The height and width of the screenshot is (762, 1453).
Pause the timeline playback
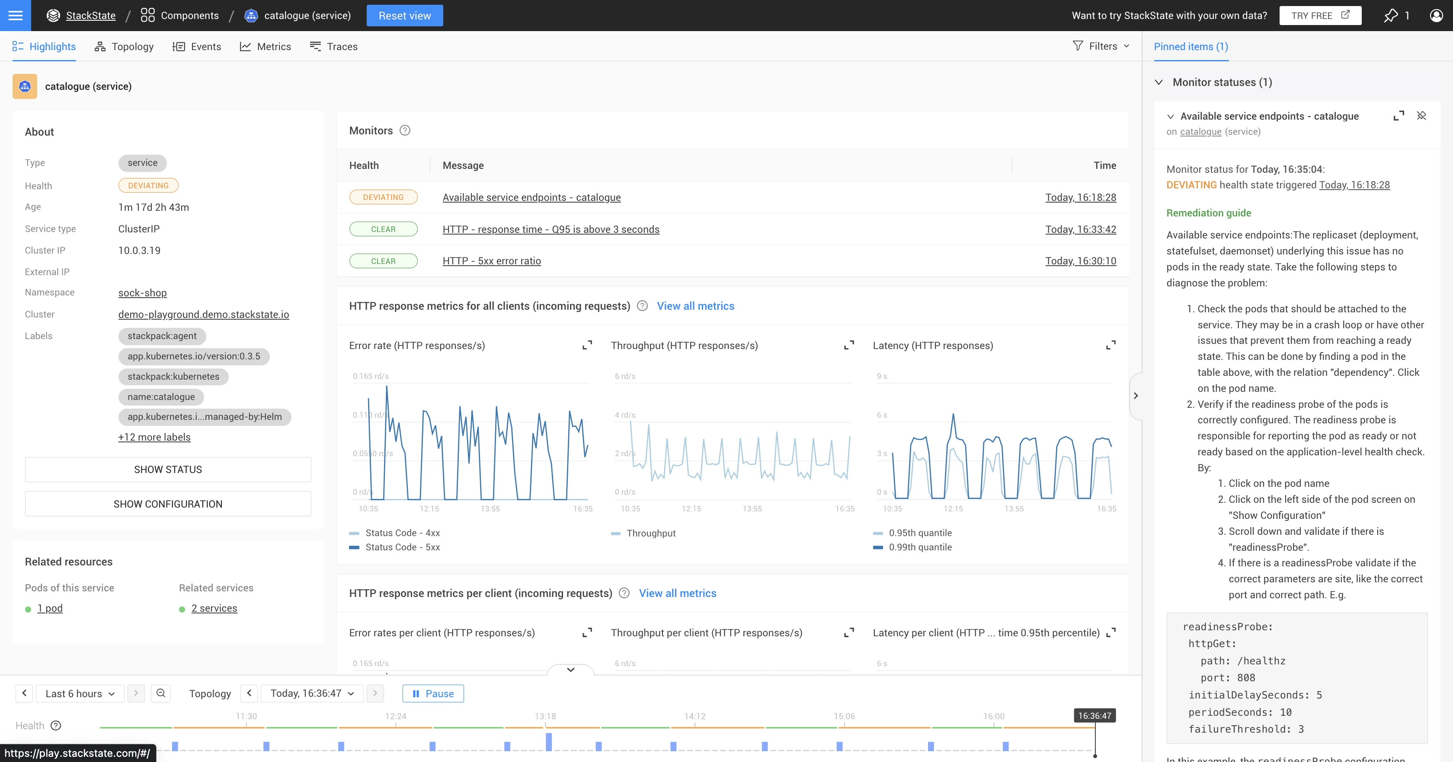point(432,693)
